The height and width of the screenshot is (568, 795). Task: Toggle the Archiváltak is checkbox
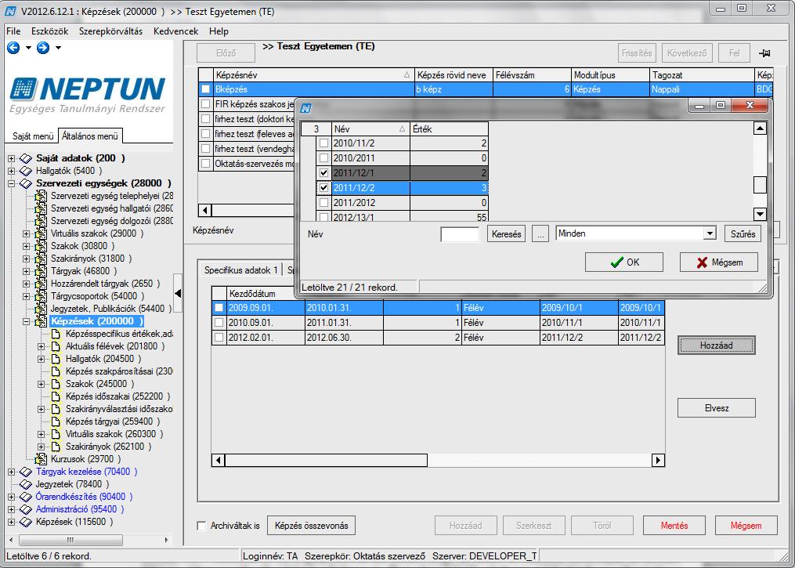pyautogui.click(x=202, y=526)
